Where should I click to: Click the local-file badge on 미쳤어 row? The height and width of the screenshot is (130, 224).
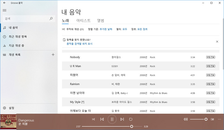pos(211,75)
